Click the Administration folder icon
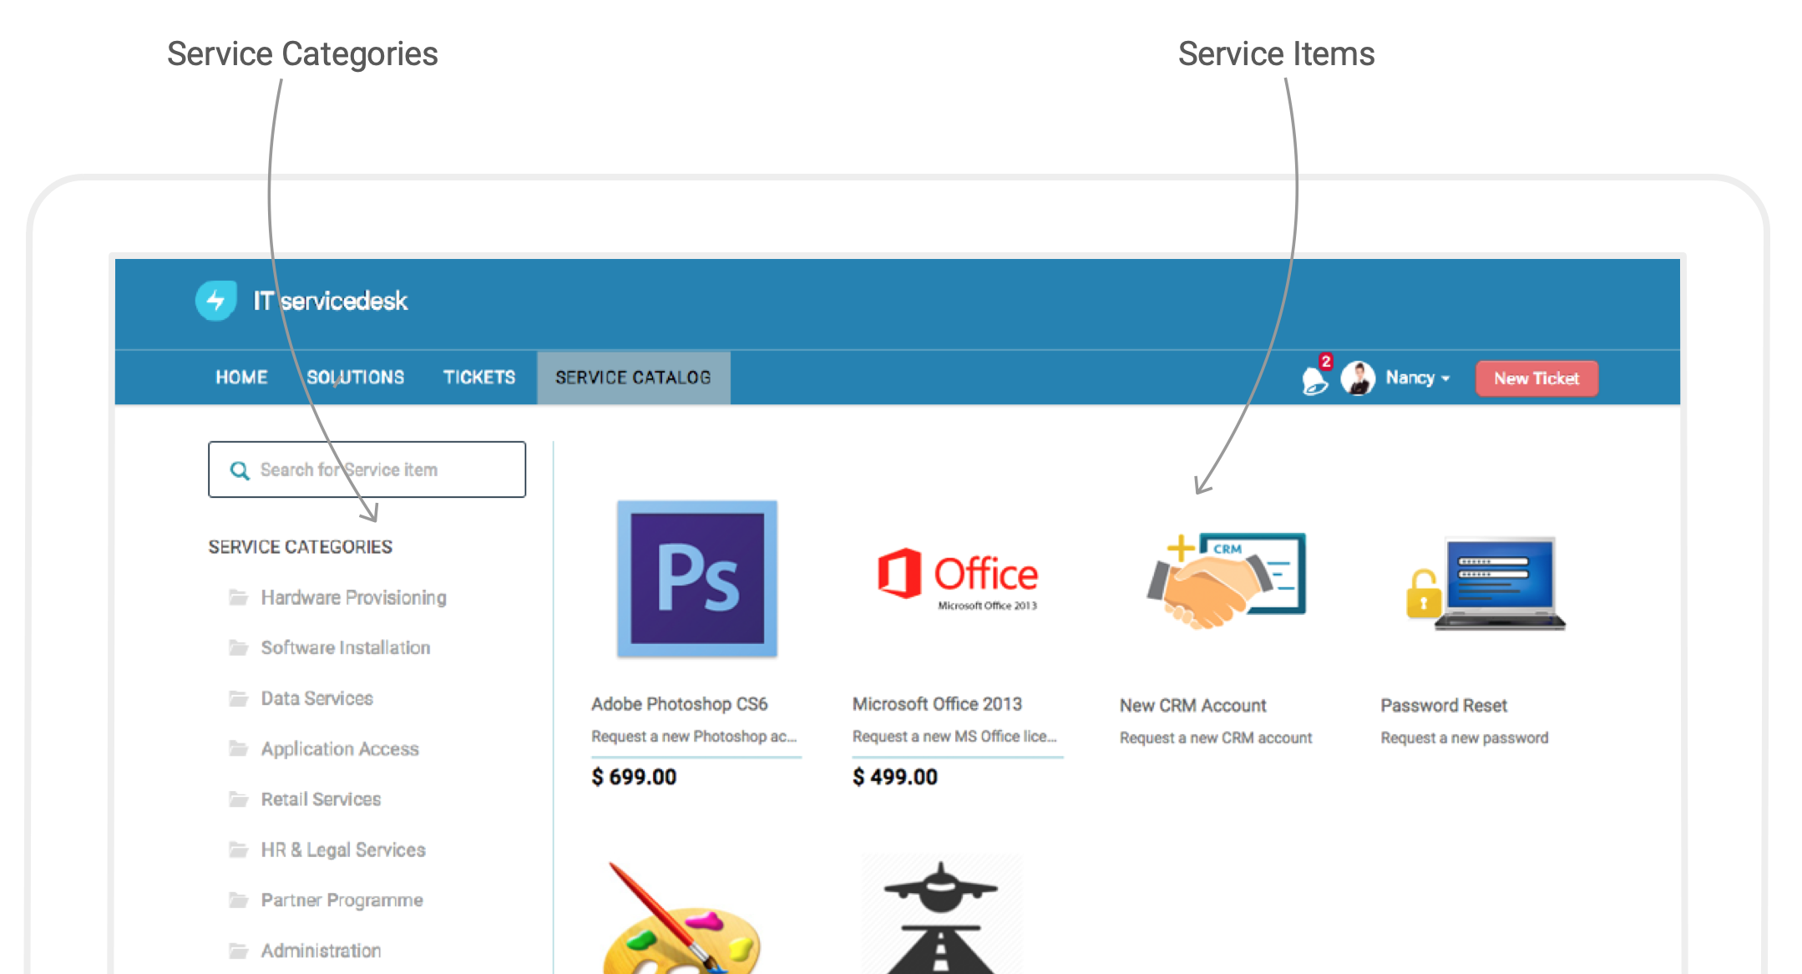The width and height of the screenshot is (1802, 974). pyautogui.click(x=239, y=951)
